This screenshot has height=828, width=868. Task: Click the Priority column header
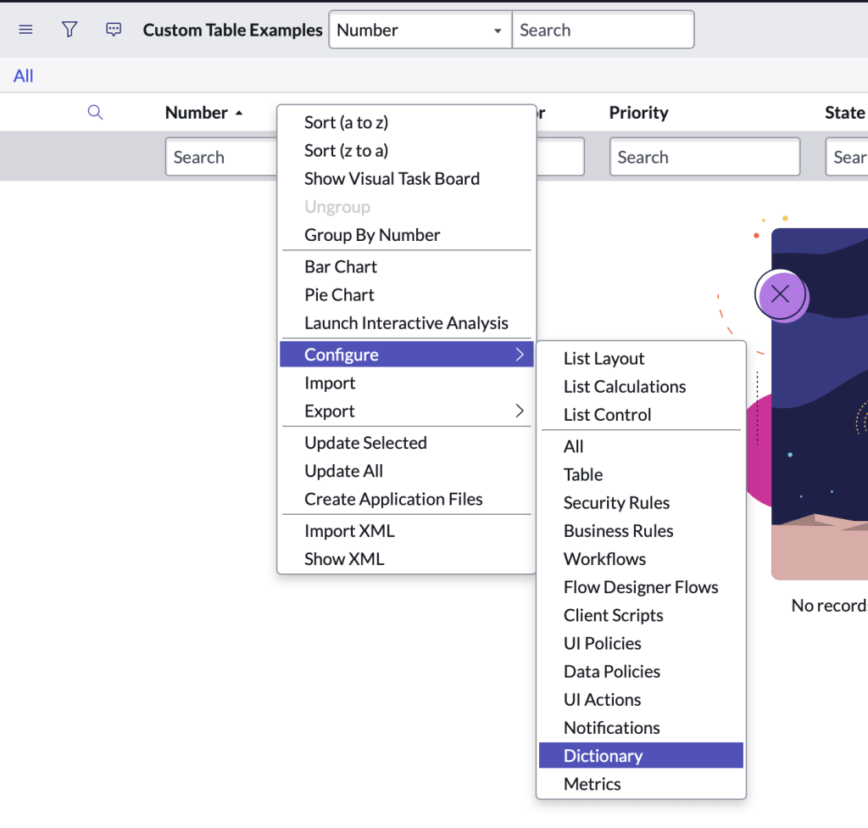(638, 113)
